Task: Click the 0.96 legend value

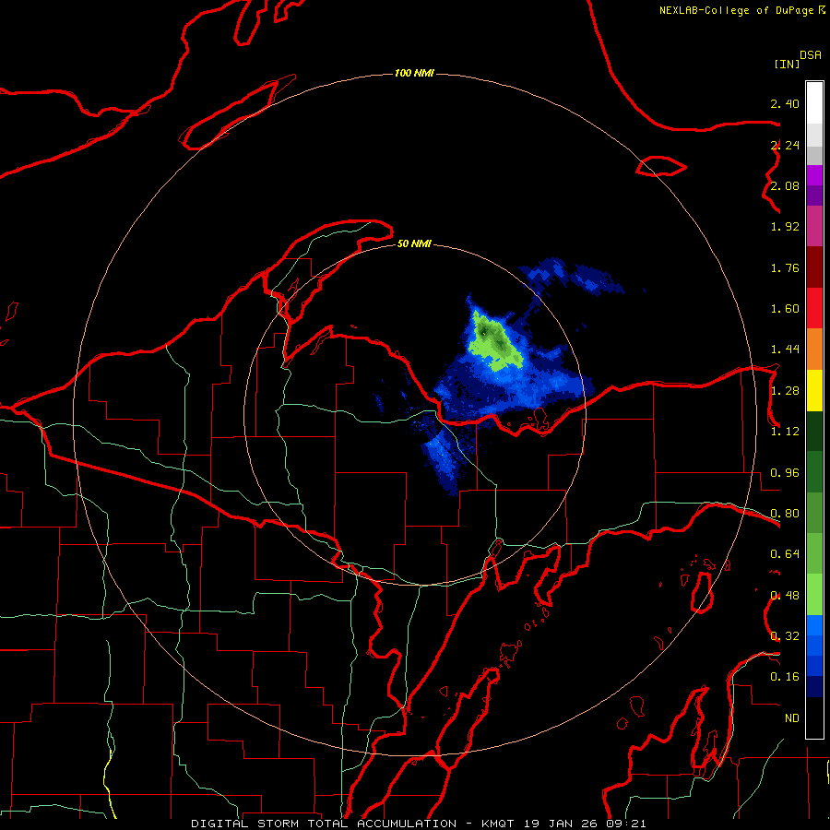Action: 785,473
